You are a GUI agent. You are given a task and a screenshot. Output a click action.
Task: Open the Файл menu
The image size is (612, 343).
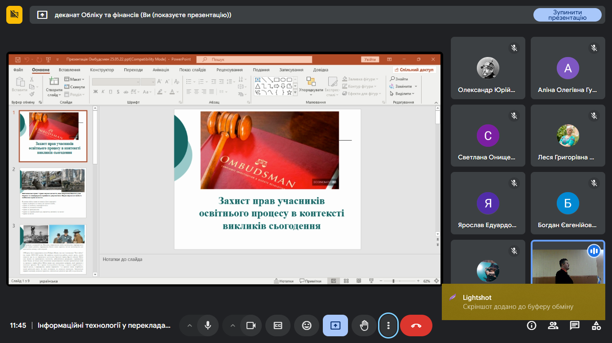(18, 70)
